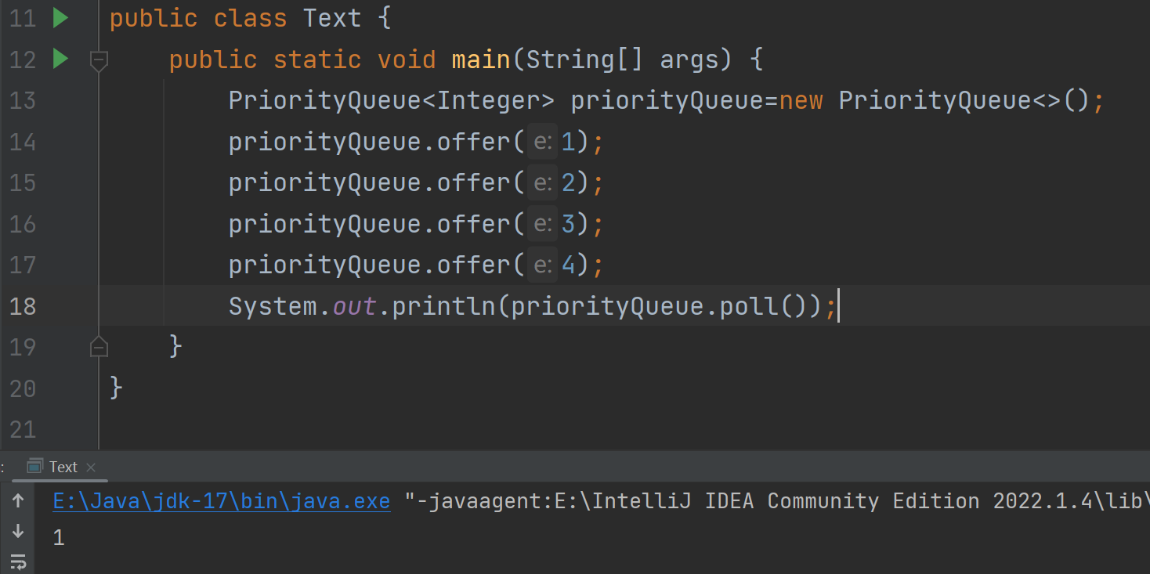Click PriorityQueue<Integer> type on line 13
The image size is (1150, 574).
coord(392,101)
